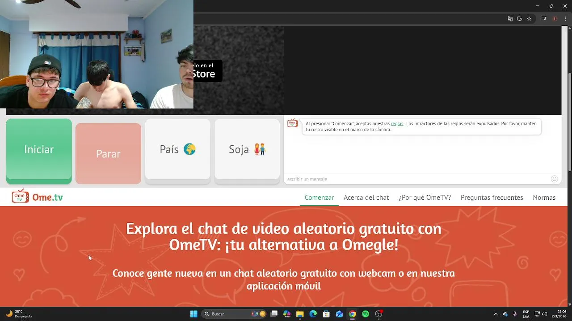Open the 28°C Despejado weather widget
Image resolution: width=572 pixels, height=321 pixels.
tap(19, 314)
